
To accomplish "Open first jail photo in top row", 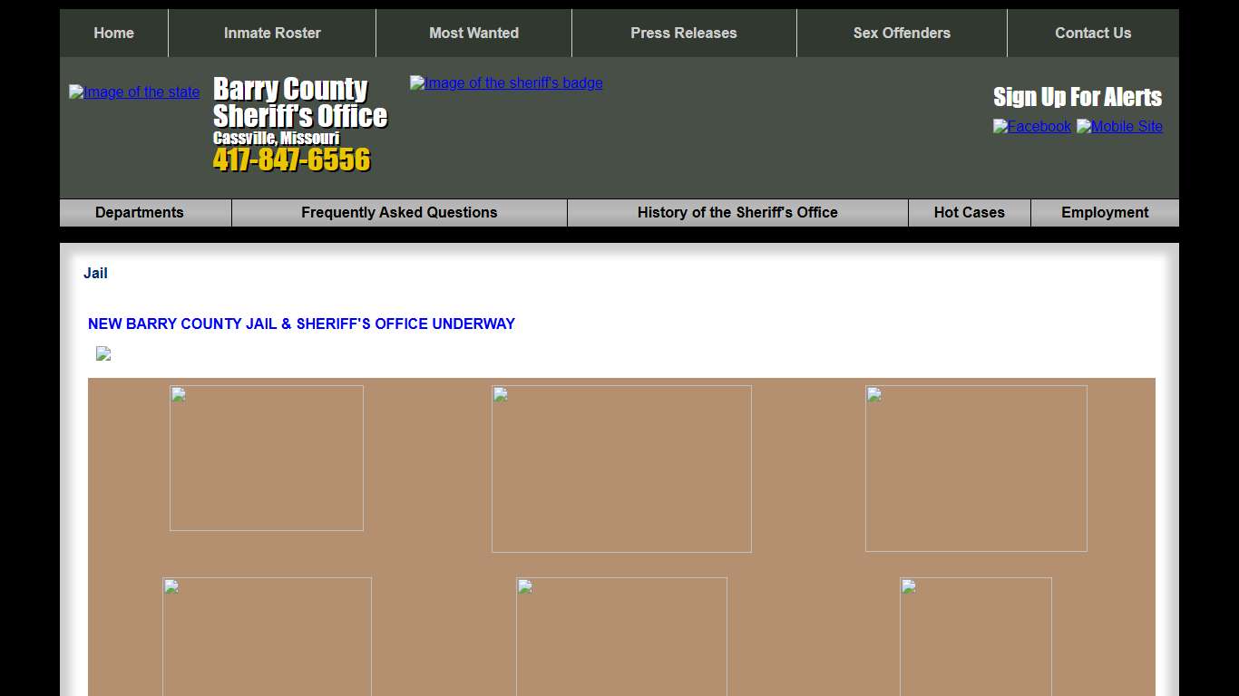I will [267, 458].
